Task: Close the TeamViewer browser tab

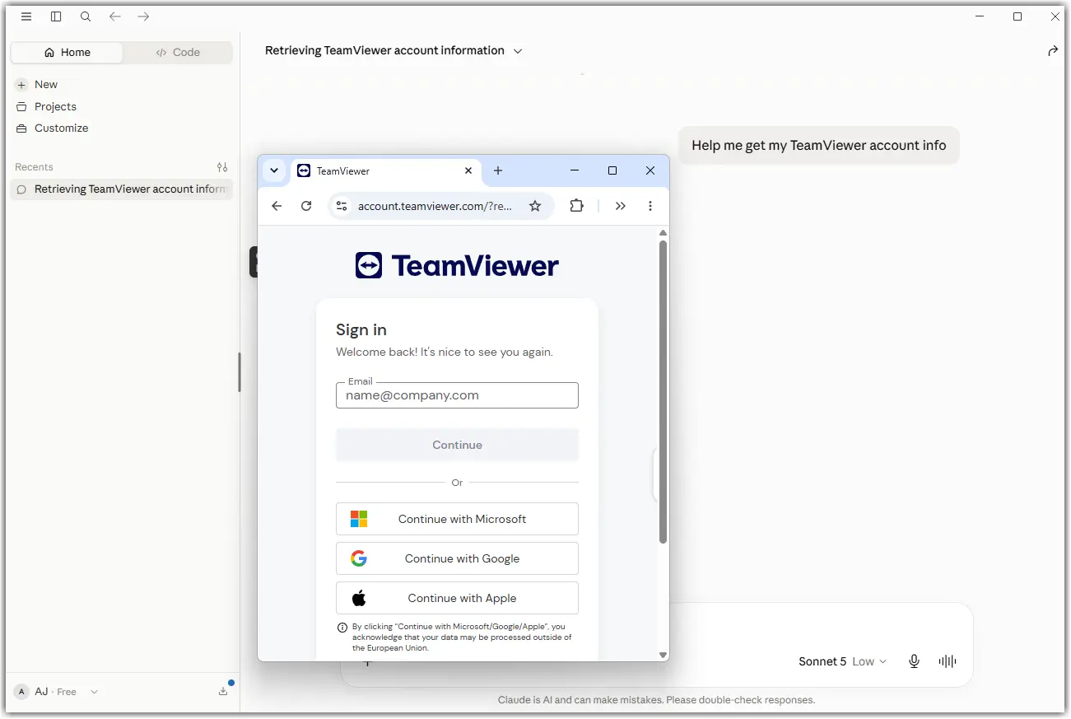Action: click(x=468, y=170)
